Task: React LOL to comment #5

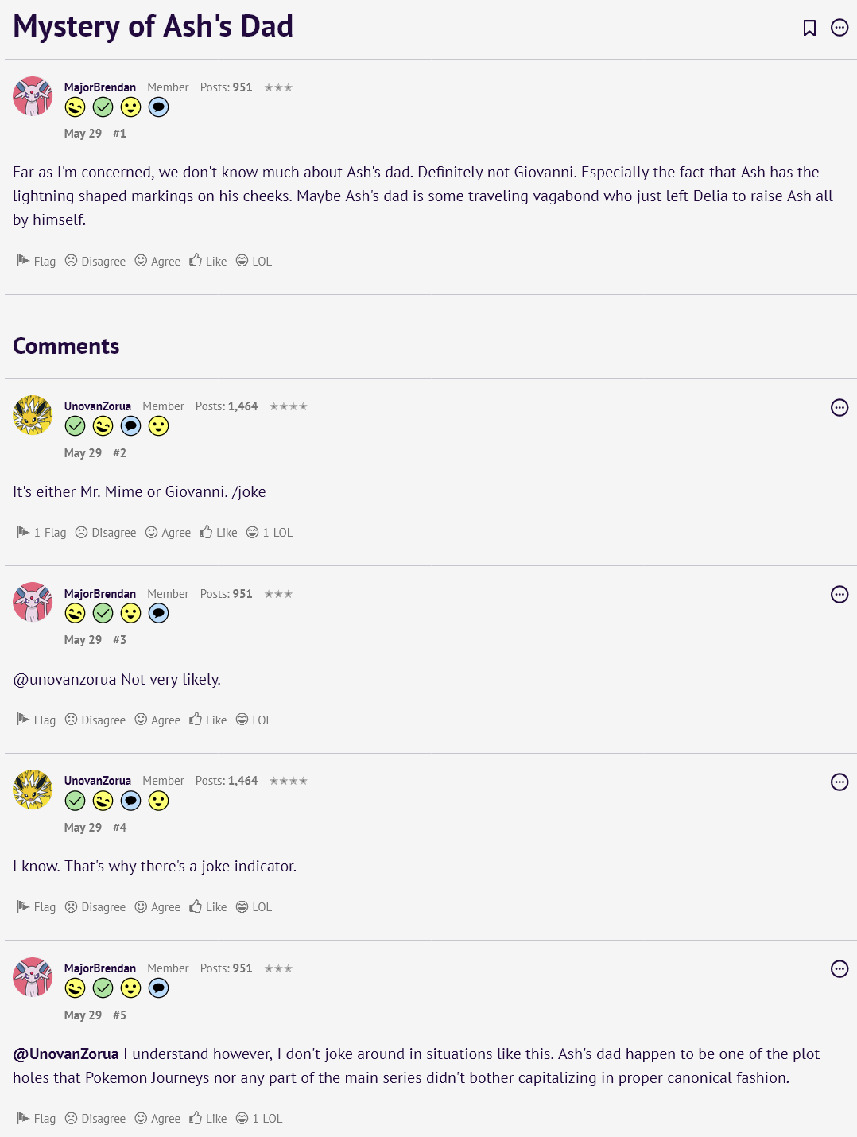Action: 259,1118
